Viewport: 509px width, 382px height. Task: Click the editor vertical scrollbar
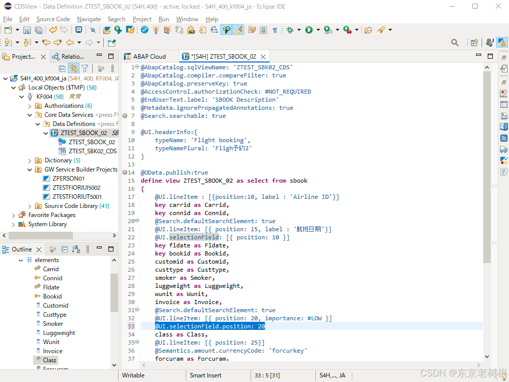click(487, 167)
